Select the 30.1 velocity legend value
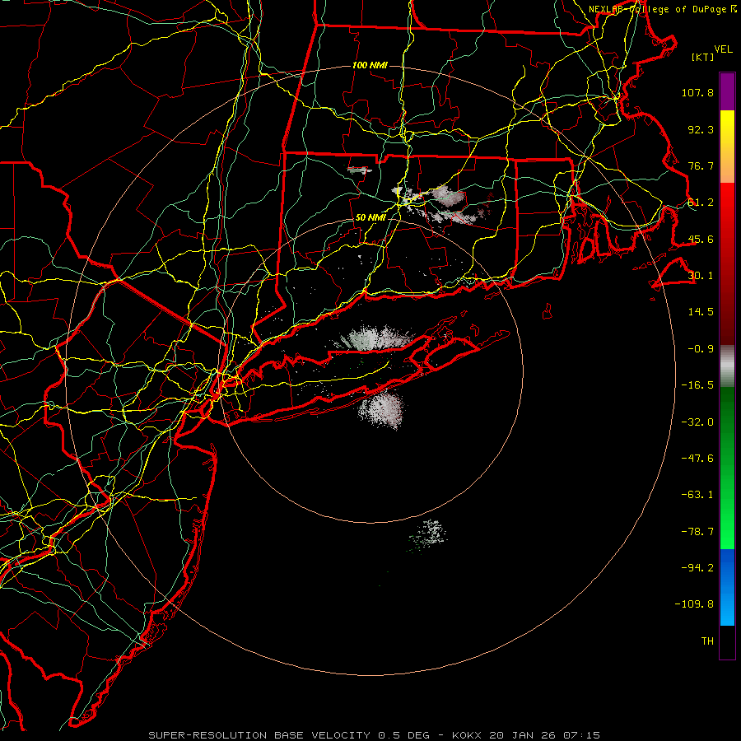 (x=701, y=276)
